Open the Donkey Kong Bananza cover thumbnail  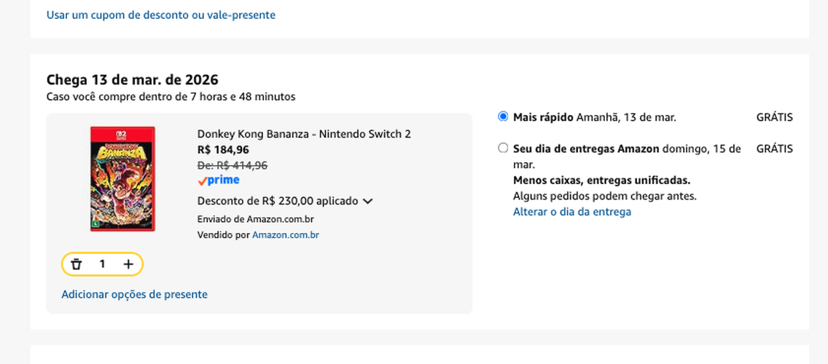122,179
